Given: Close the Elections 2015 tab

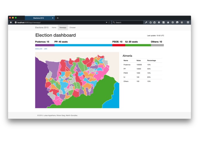Looking at the screenshot, I should 53,18.
